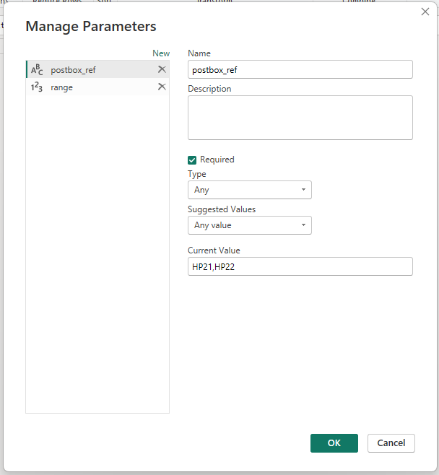Viewport: 439px width, 475px height.
Task: Remove the range parameter with its X icon
Action: [x=162, y=87]
